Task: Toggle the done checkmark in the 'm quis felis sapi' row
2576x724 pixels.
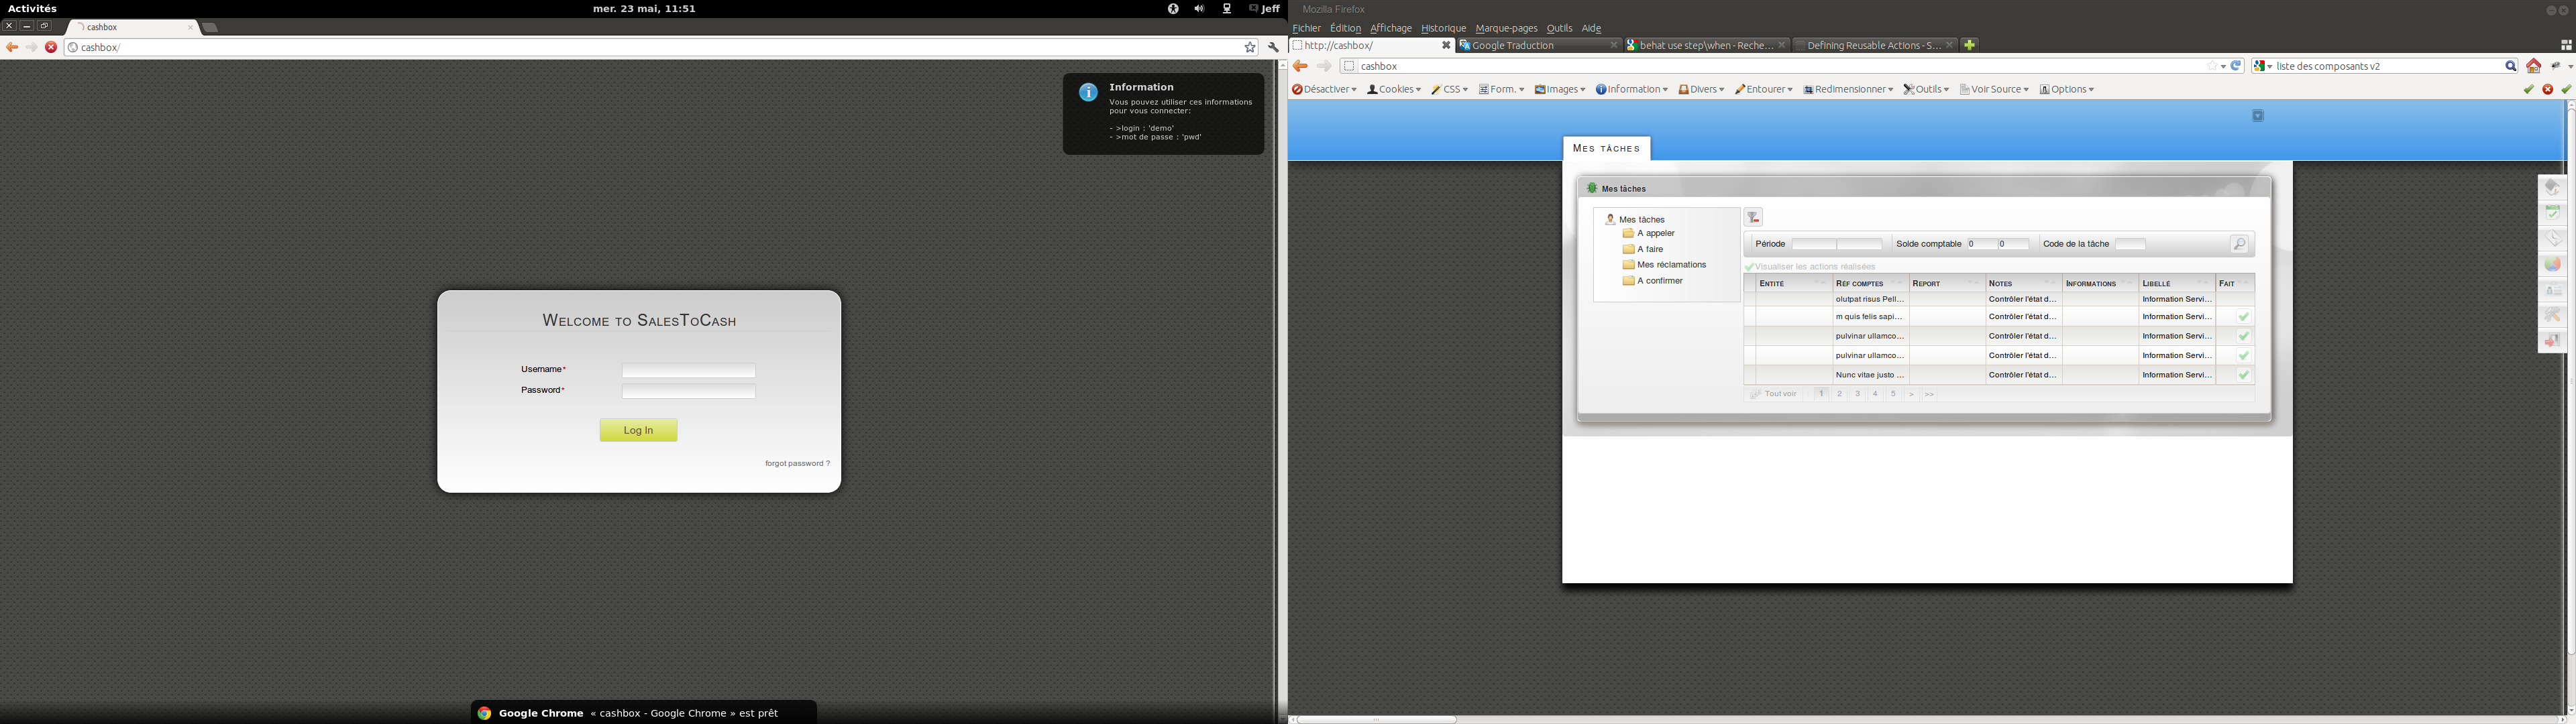Action: tap(2243, 318)
